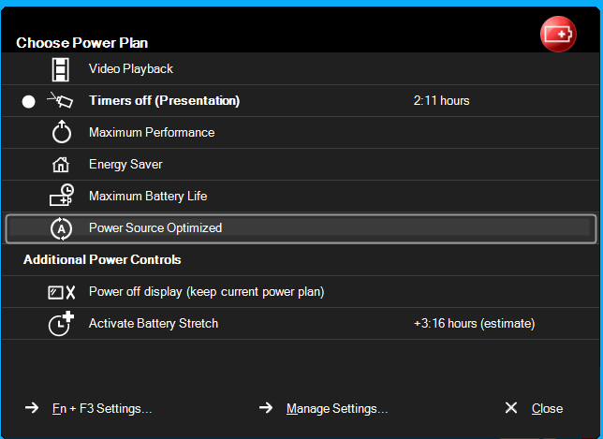Screen dimensions: 603x439
Task: Turn off display keeping current power plan
Action: point(206,292)
